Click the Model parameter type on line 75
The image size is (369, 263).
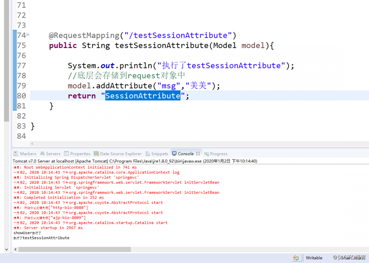224,45
